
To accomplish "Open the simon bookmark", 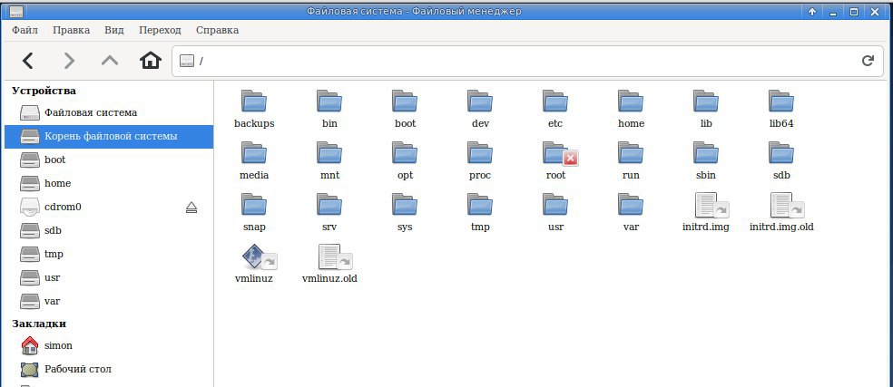I will [109, 345].
